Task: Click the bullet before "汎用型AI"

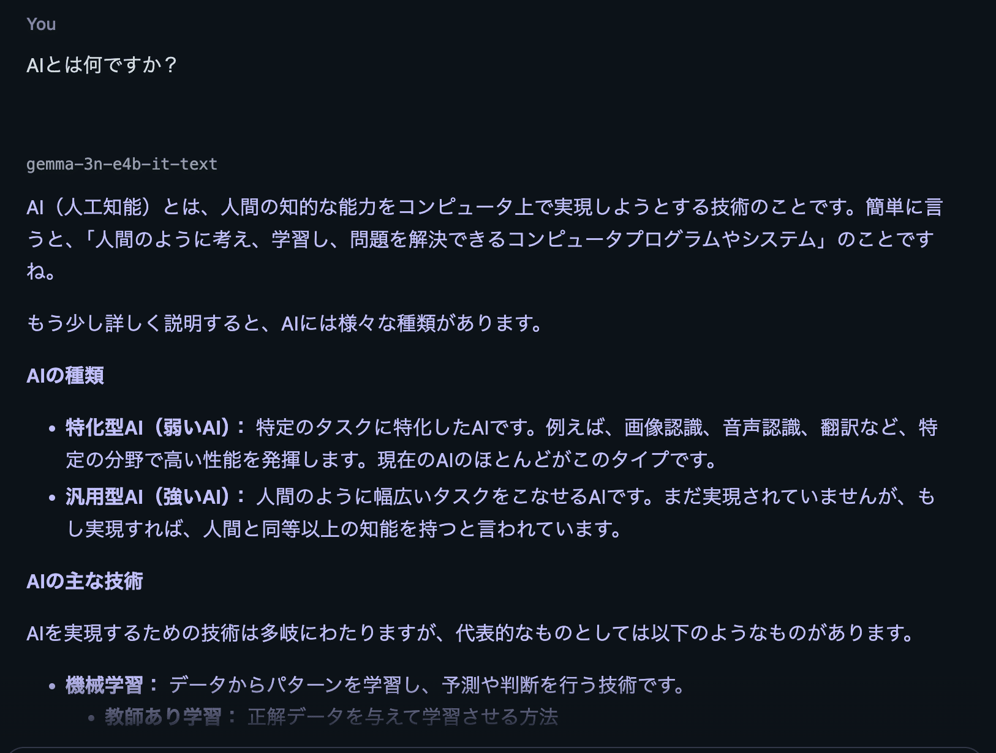Action: [52, 498]
